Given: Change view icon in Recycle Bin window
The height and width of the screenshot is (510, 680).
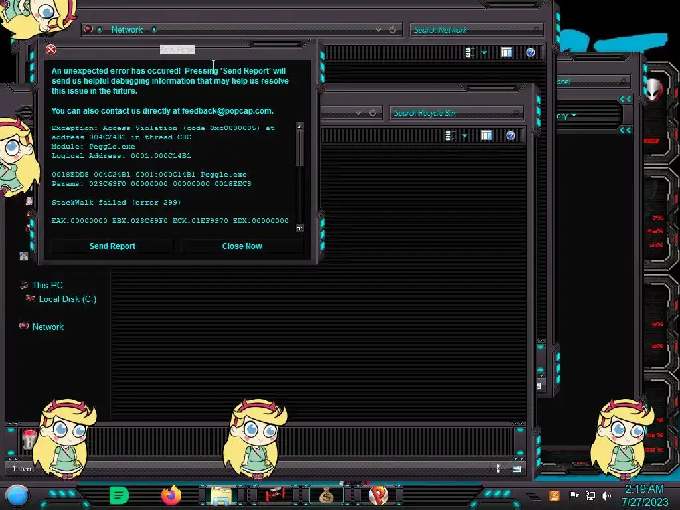Looking at the screenshot, I should point(450,135).
